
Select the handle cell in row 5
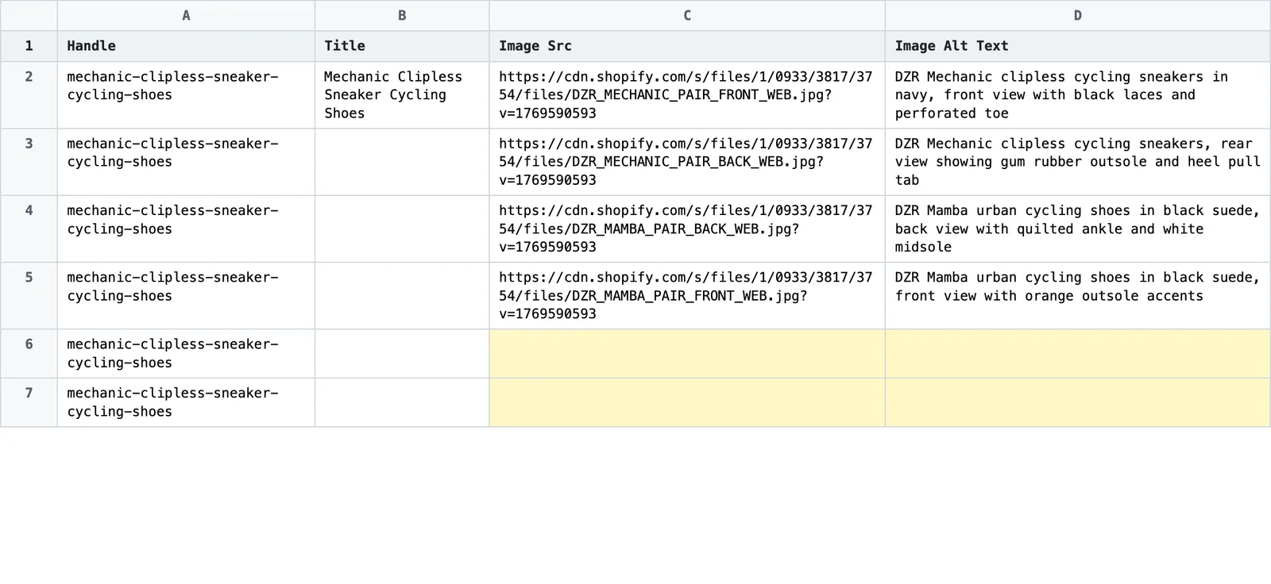tap(186, 296)
